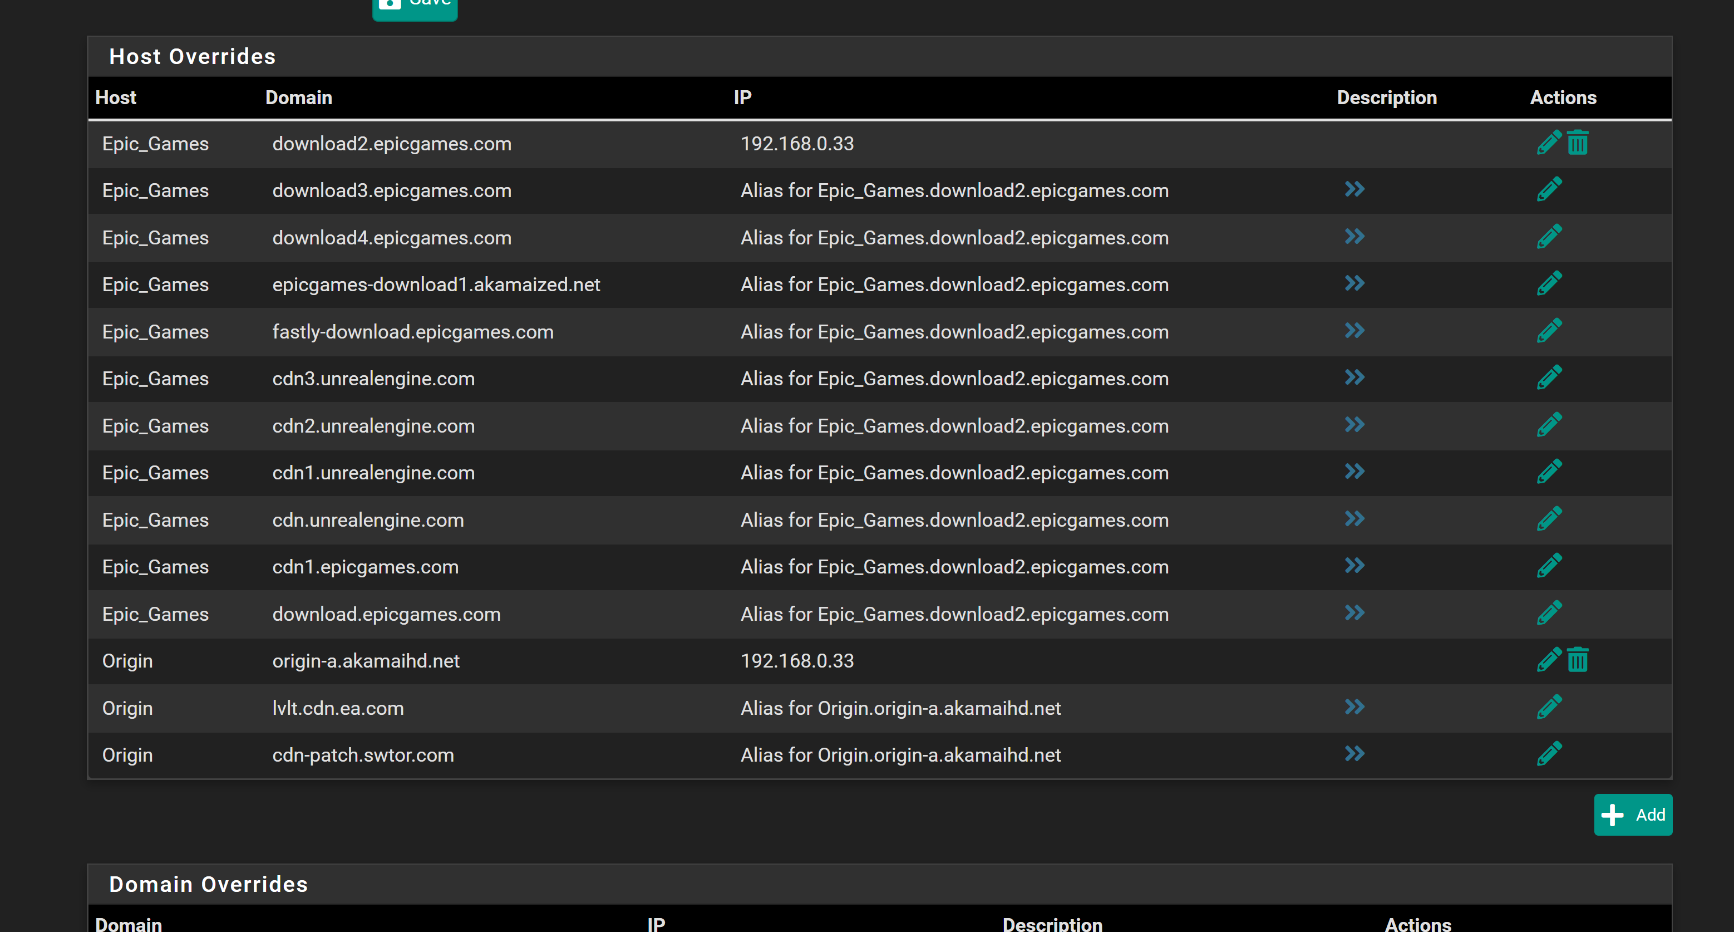Click 192.168.0.33 in the download2.epicgames.com row
The image size is (1734, 932).
click(797, 144)
